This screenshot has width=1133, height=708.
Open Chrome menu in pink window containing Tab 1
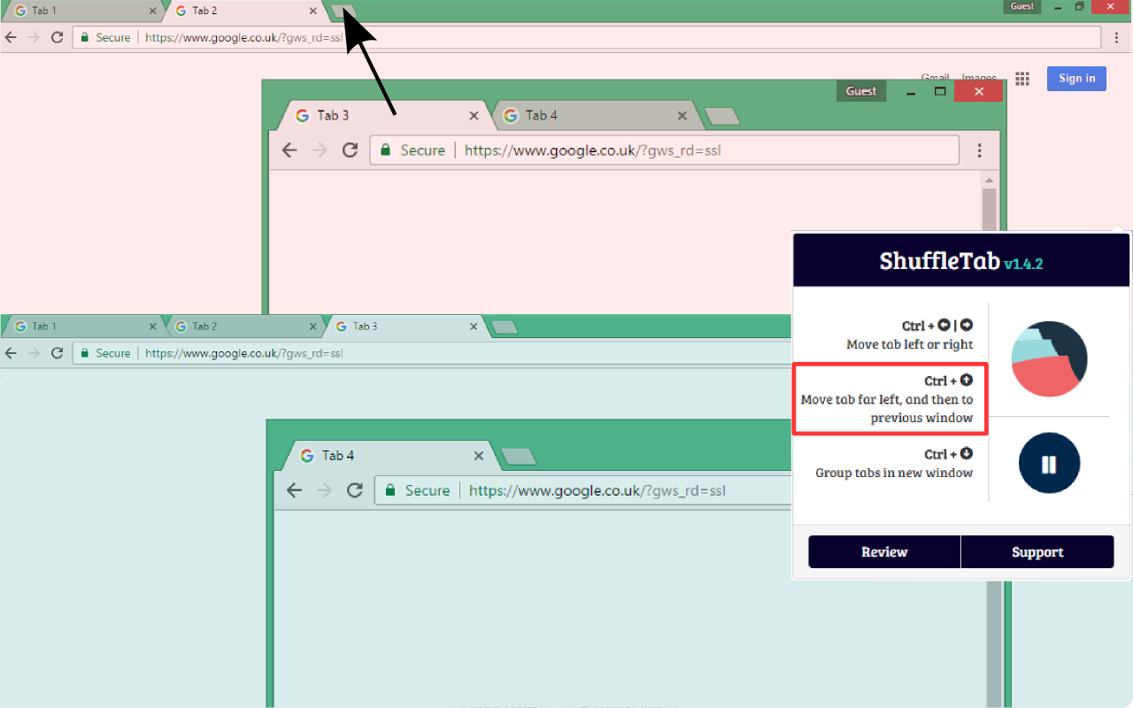click(1117, 37)
